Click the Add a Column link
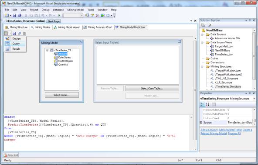The image size is (258, 165). 209,130
